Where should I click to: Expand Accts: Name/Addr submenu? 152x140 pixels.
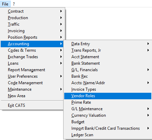(108, 83)
